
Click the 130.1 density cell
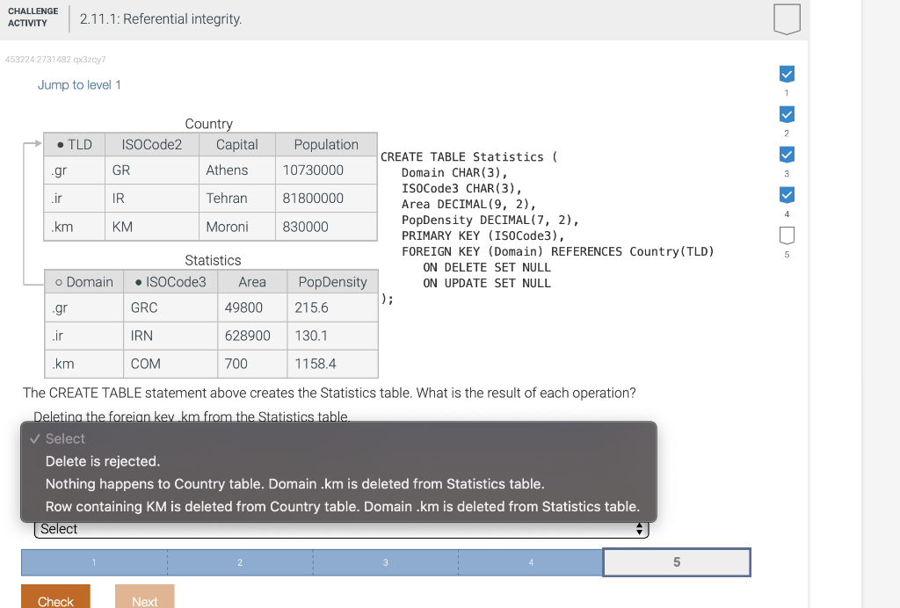[332, 336]
